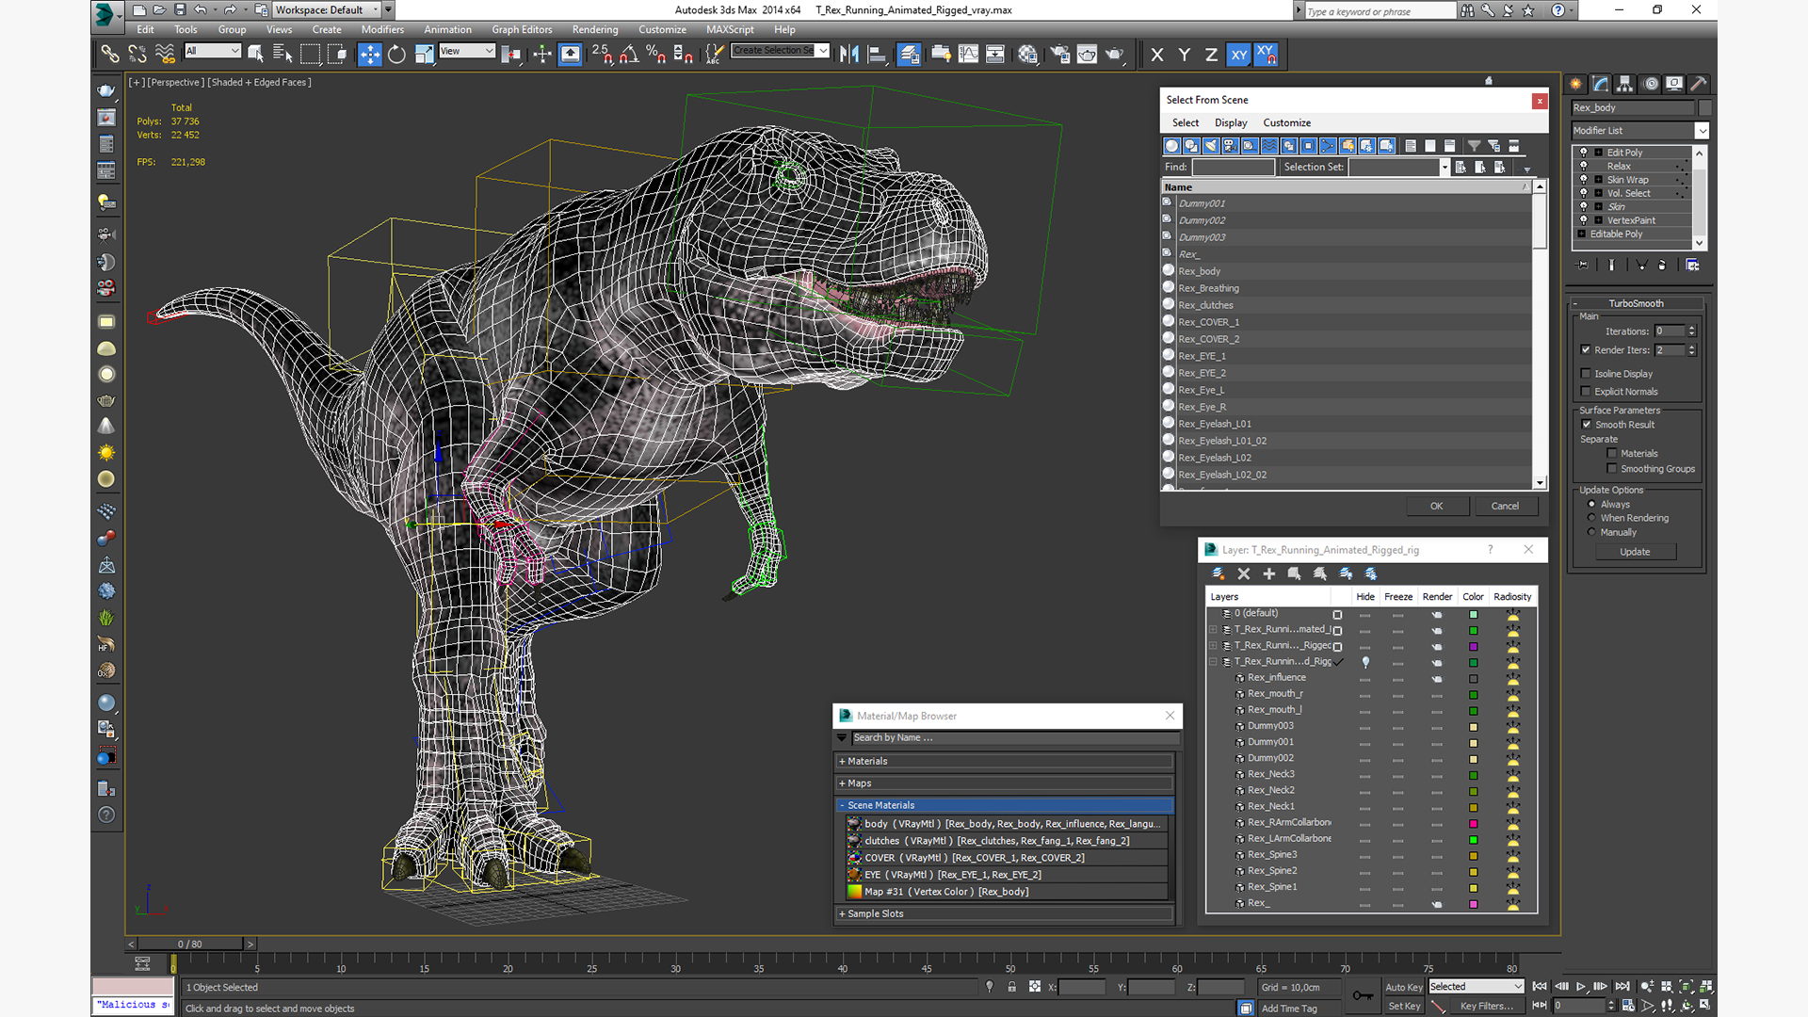Add selected objects to layer plus icon

point(1269,573)
